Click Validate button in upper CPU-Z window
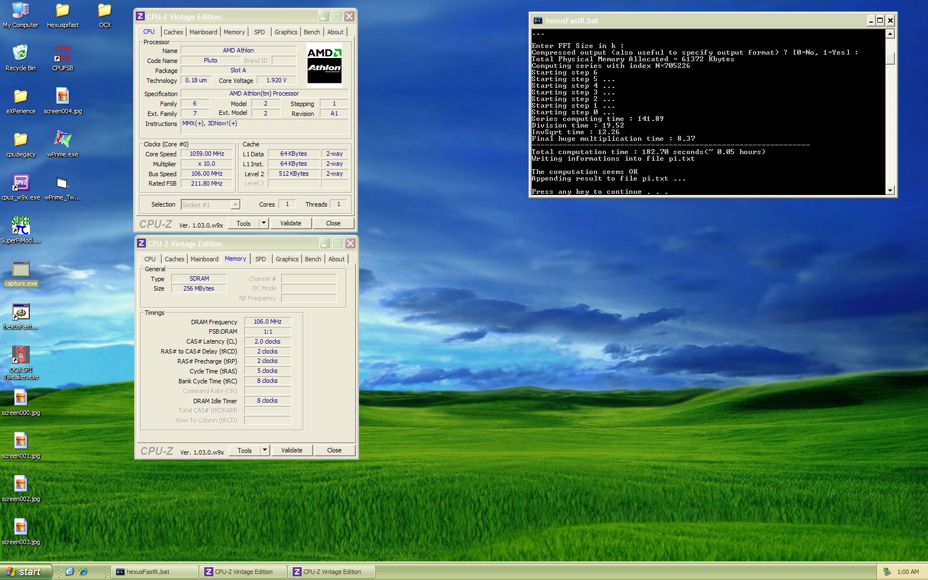This screenshot has height=580, width=928. [x=291, y=223]
